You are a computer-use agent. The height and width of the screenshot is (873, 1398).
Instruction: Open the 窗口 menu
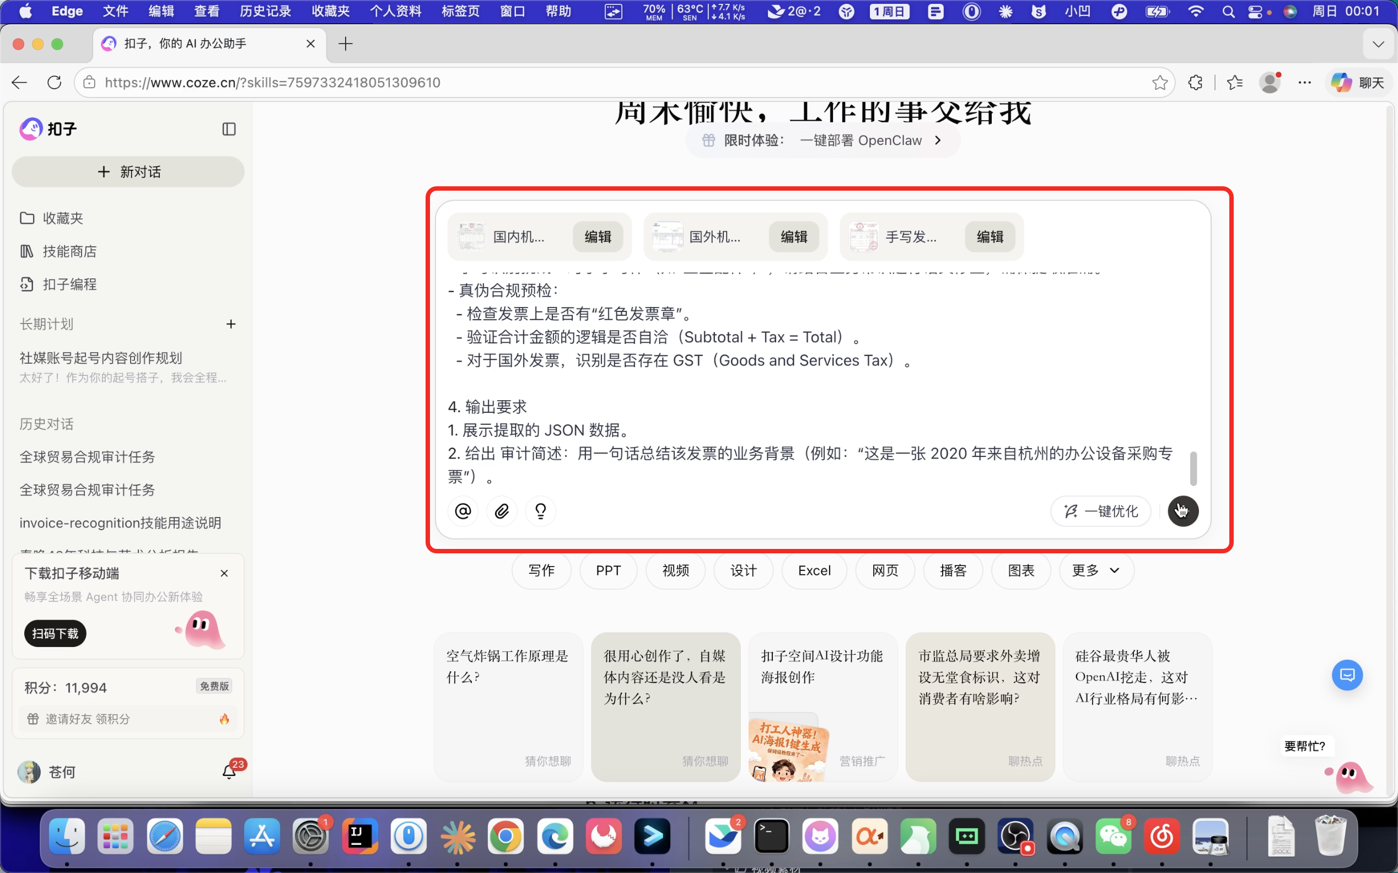pyautogui.click(x=512, y=11)
